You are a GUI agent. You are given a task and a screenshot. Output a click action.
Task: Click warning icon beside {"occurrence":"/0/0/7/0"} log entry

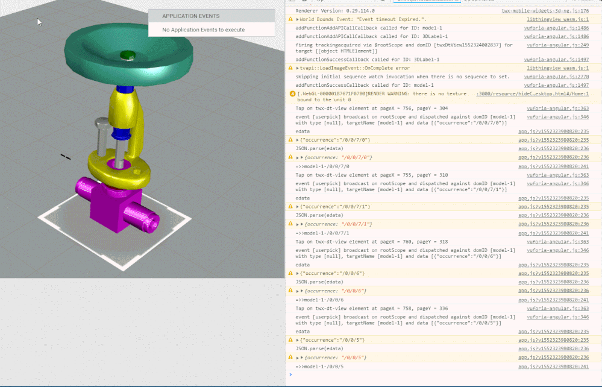[290, 140]
